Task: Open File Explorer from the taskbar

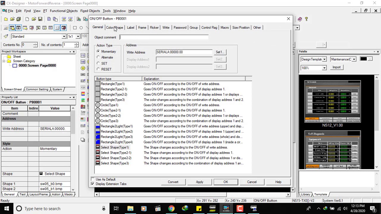Action: pyautogui.click(x=130, y=208)
